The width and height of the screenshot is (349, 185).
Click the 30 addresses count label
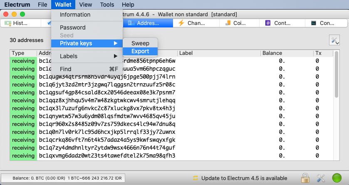click(x=27, y=40)
